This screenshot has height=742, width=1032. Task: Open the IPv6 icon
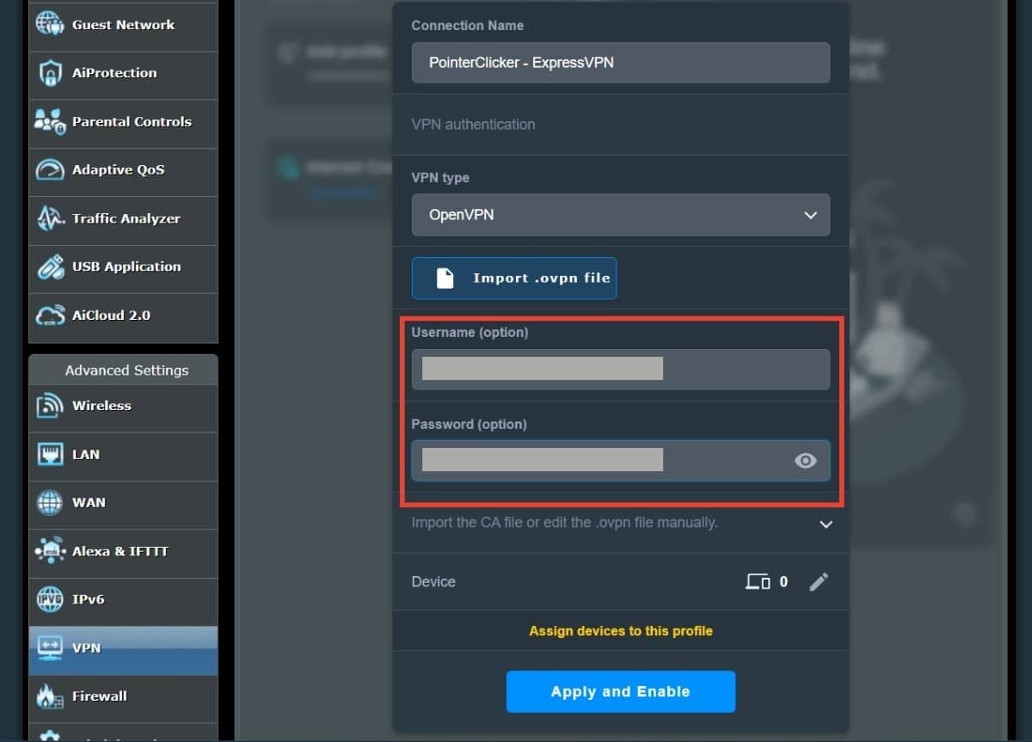click(x=50, y=599)
